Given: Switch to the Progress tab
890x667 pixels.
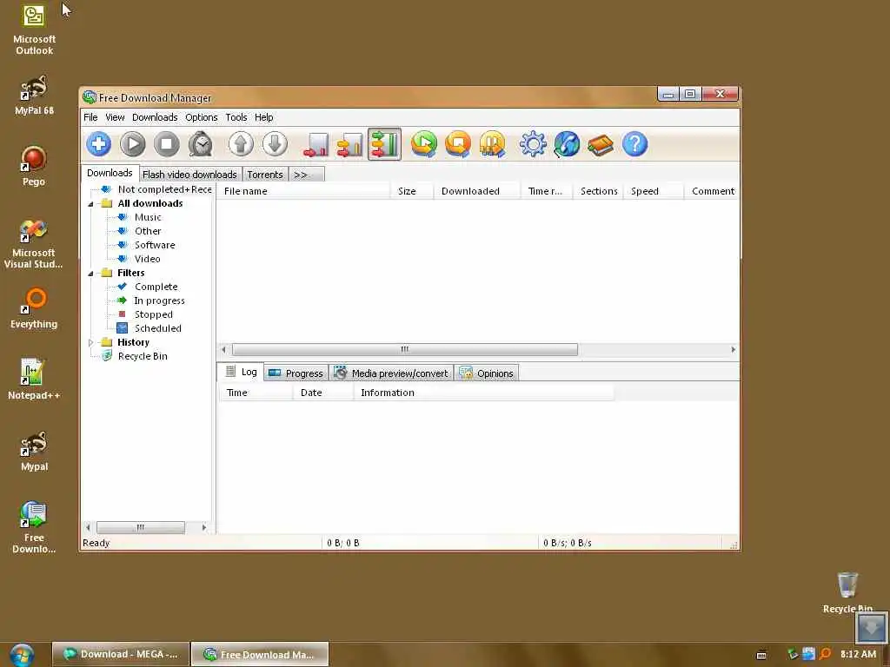Looking at the screenshot, I should tap(296, 373).
